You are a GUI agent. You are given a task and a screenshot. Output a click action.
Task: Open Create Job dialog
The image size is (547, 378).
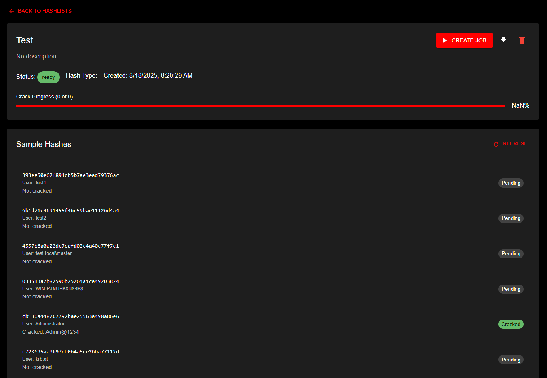464,40
